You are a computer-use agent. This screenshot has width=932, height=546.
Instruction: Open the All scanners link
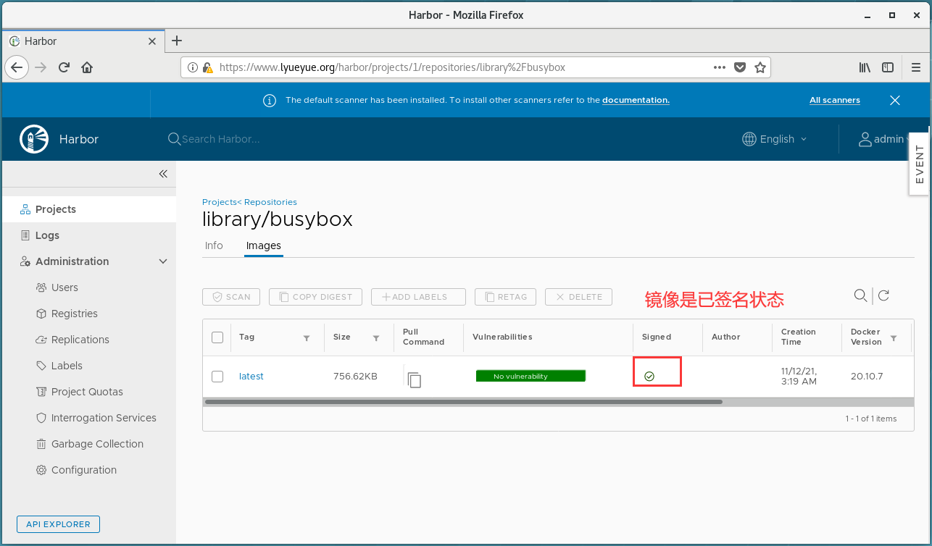(x=835, y=100)
